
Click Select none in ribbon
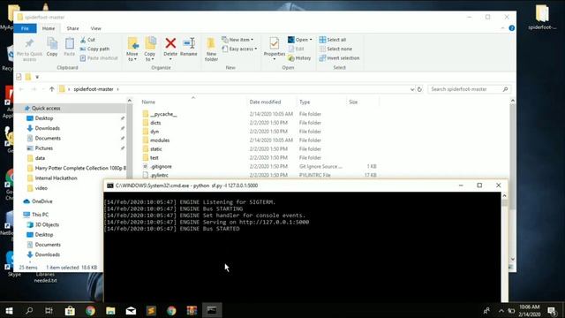point(335,49)
